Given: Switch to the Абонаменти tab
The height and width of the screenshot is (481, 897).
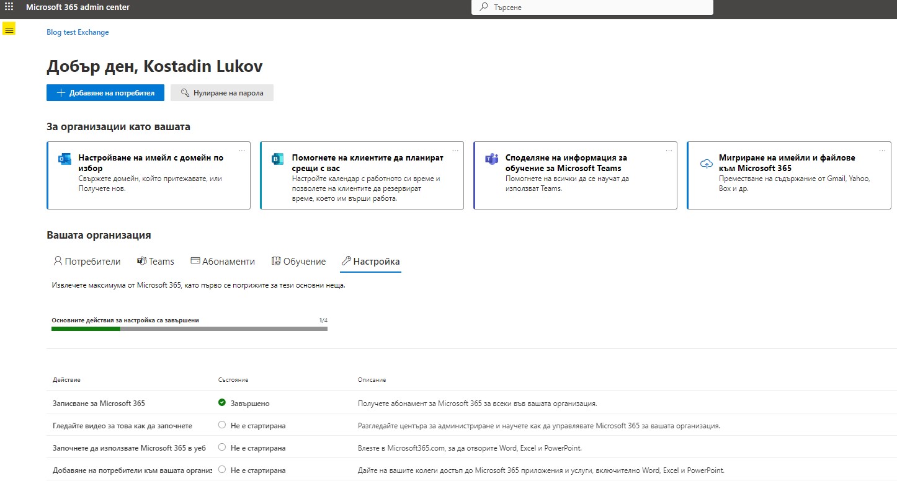Looking at the screenshot, I should (223, 262).
